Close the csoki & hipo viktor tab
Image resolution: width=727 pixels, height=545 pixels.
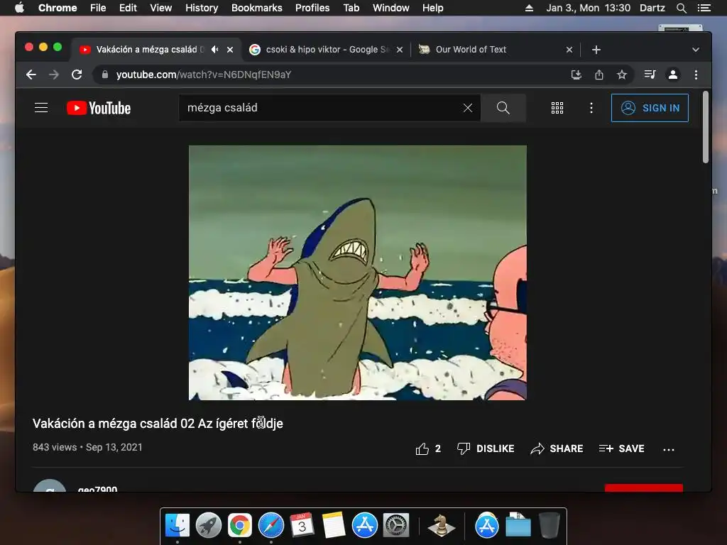[400, 50]
